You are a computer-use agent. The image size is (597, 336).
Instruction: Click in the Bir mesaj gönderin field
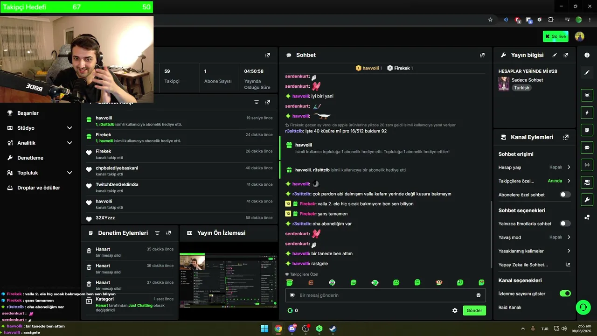tap(385, 295)
